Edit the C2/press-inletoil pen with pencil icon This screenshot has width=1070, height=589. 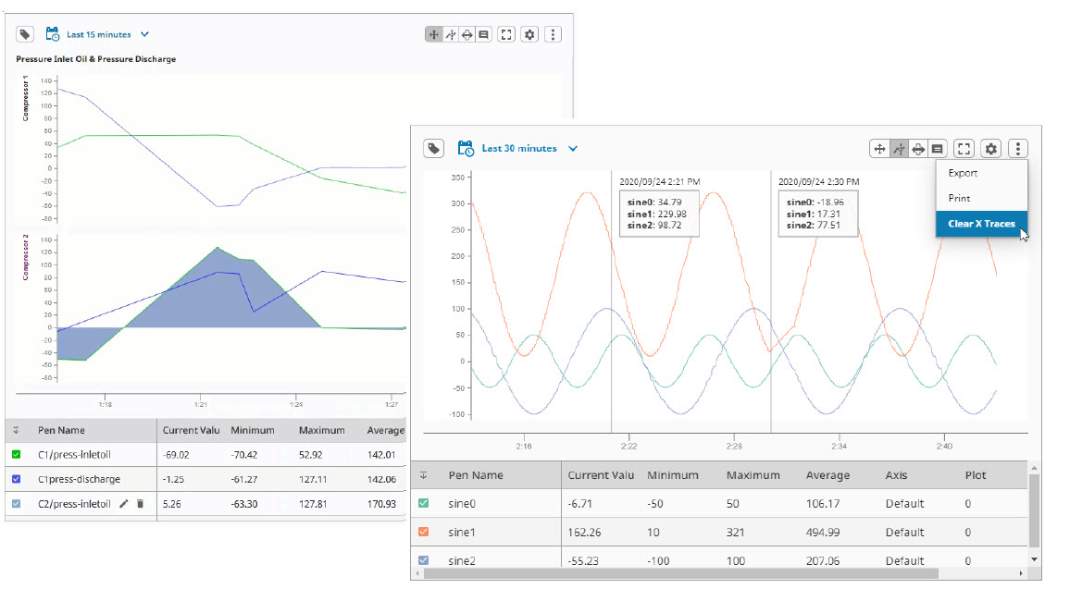point(124,504)
